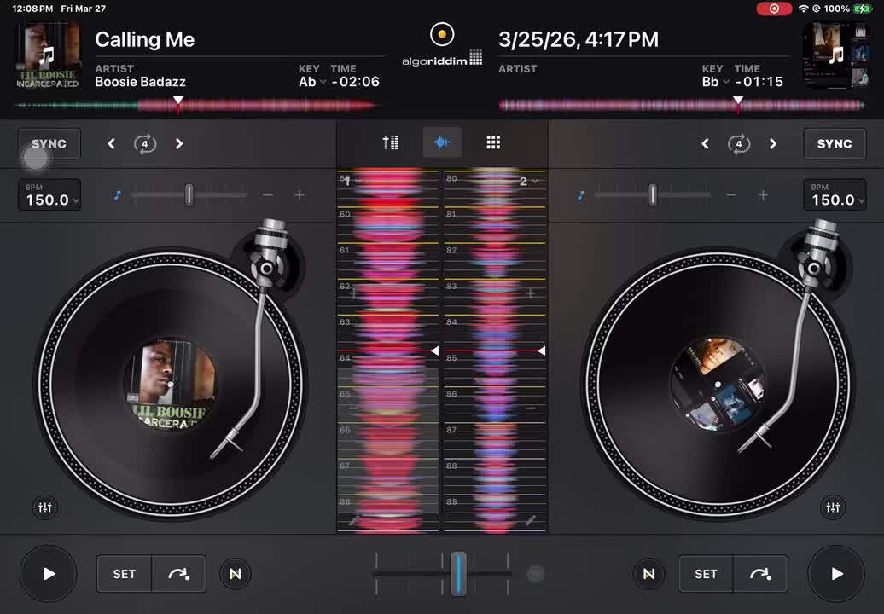
Task: Open left deck BPM 150.0 dropdown
Action: [49, 195]
